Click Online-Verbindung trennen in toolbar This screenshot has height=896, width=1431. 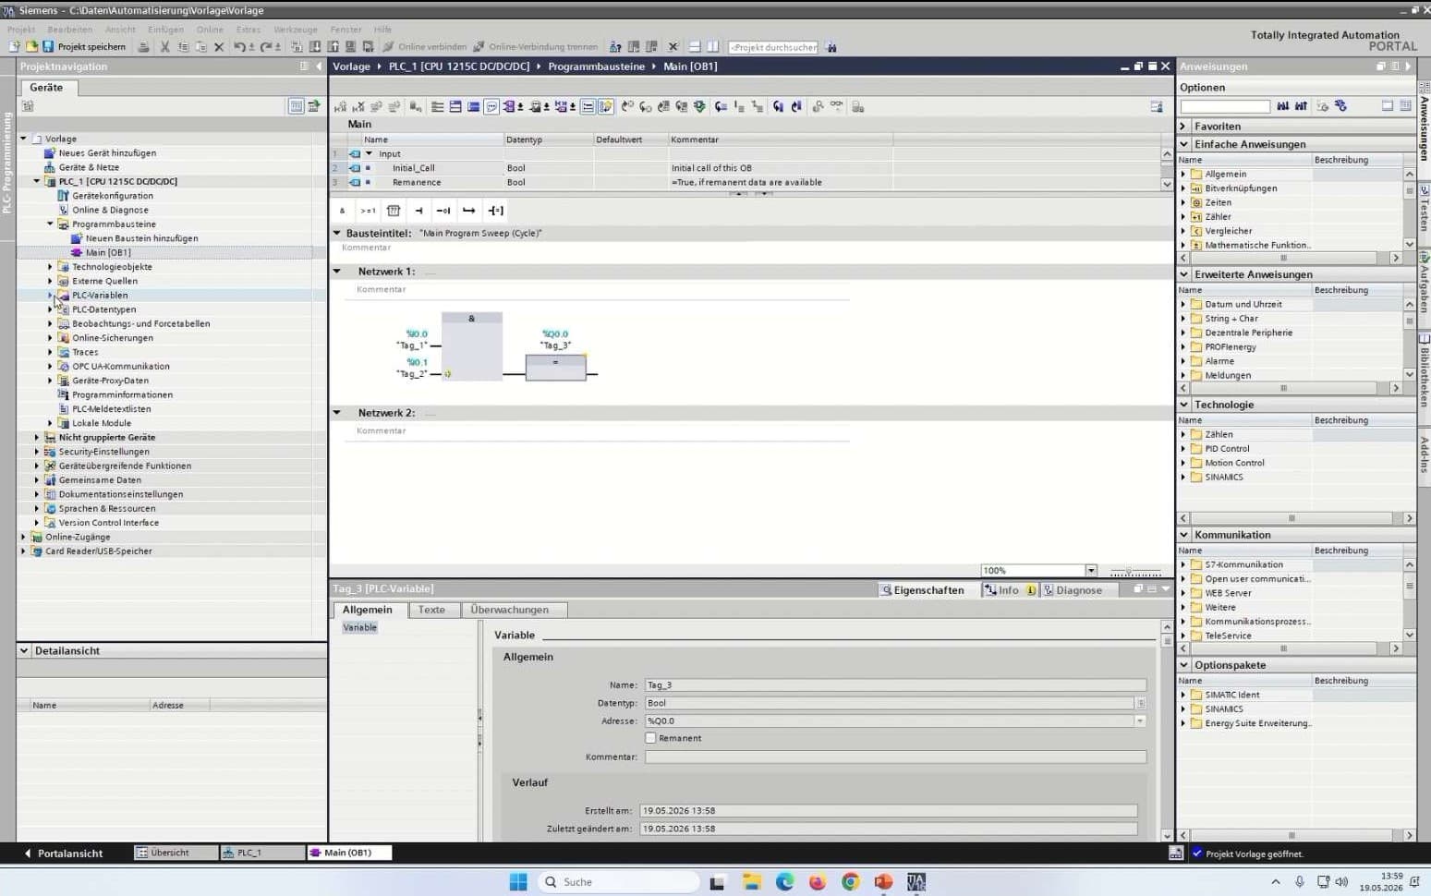point(535,46)
